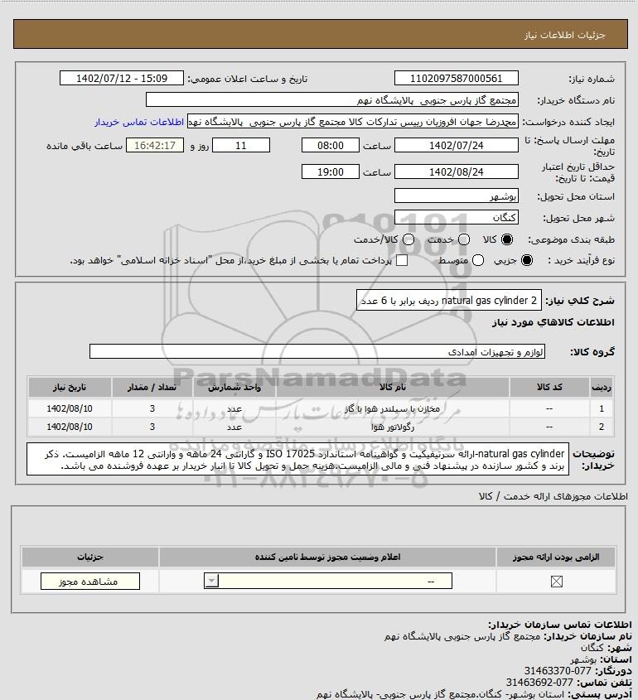The height and width of the screenshot is (700, 638).
Task: Select row مخازن یا سیلندر هوا یا گاز
Action: (321, 408)
